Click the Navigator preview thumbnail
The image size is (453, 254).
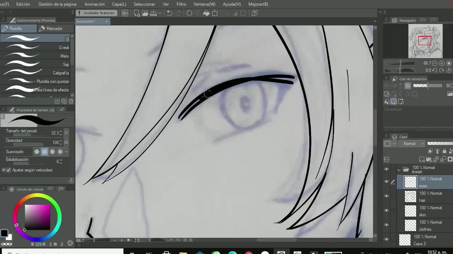coord(425,41)
